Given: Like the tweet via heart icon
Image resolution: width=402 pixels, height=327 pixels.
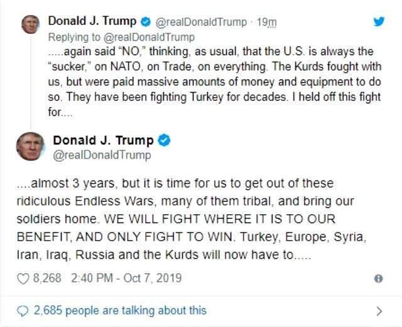Looking at the screenshot, I should pos(23,279).
